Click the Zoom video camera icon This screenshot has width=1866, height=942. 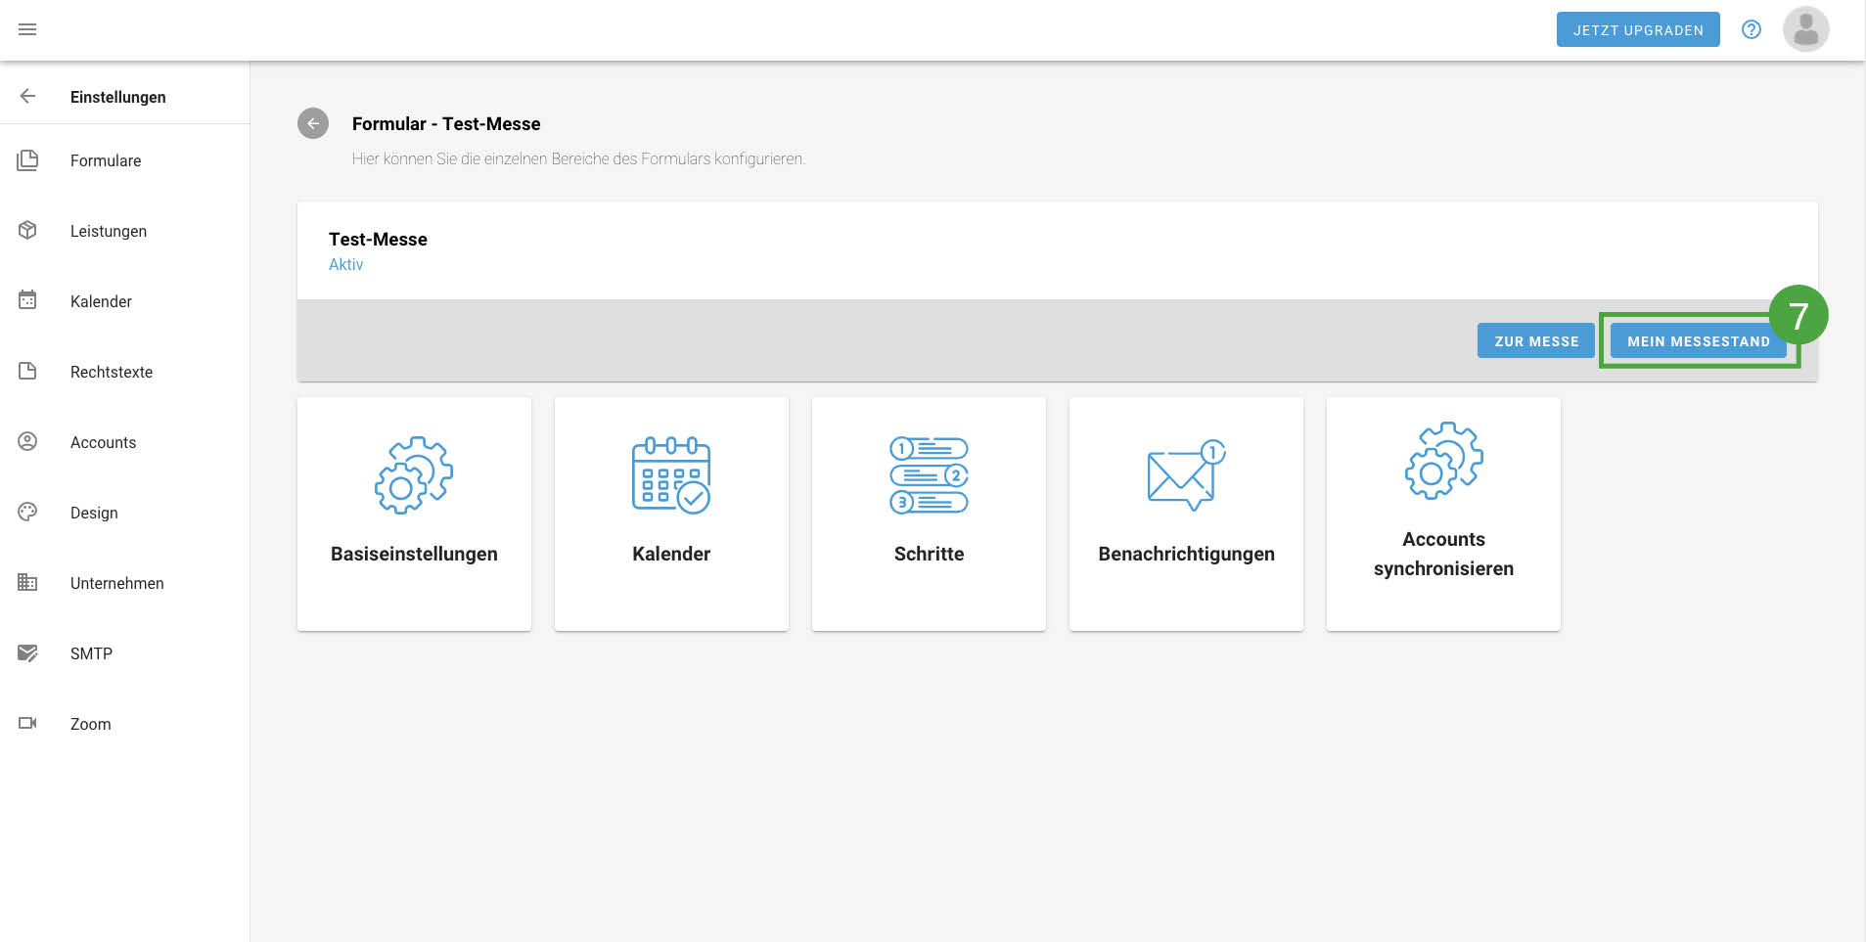pos(27,724)
